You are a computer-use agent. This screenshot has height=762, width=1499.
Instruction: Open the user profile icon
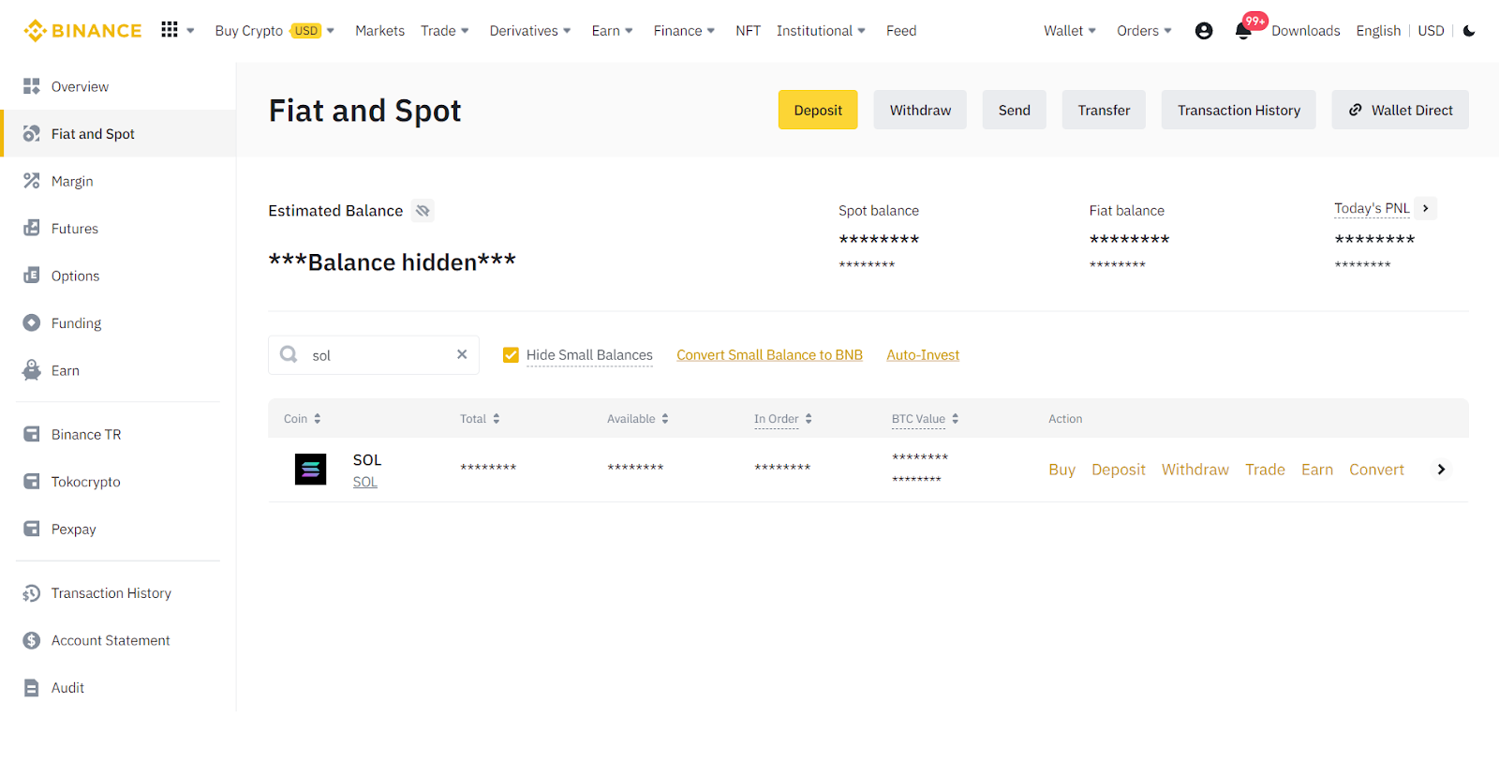pos(1204,31)
